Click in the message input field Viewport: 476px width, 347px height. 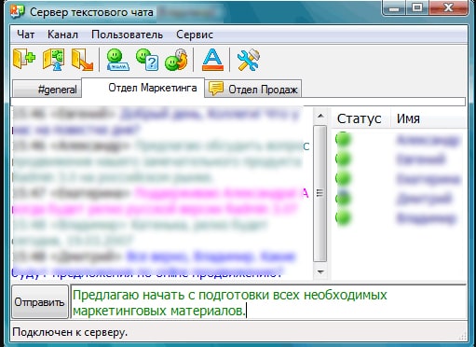tap(269, 302)
